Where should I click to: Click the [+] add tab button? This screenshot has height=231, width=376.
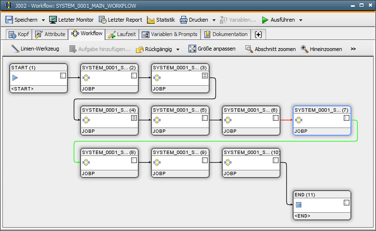(x=258, y=35)
